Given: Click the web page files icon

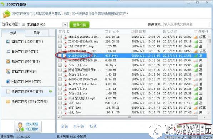Looking at the screenshot, I should [x=8, y=81].
